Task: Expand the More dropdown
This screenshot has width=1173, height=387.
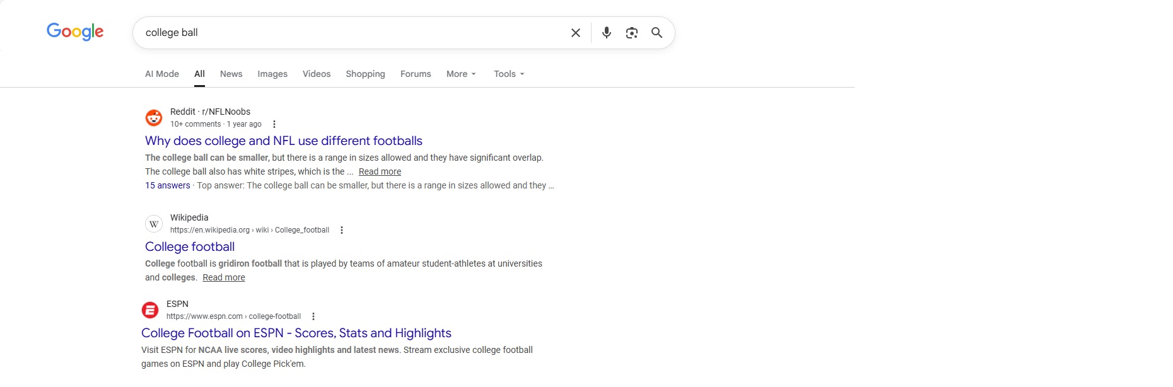Action: 461,74
